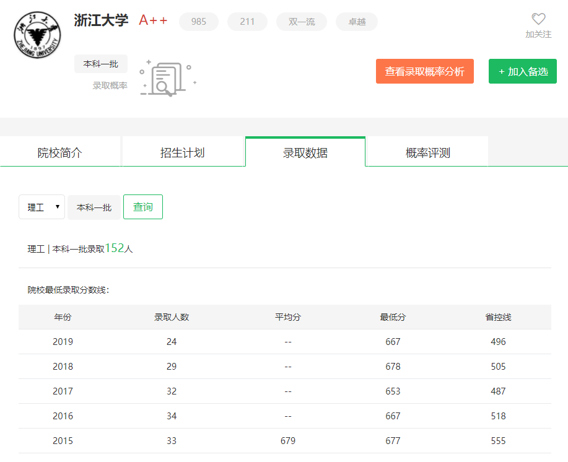Click the 加入备选 button

coord(522,71)
